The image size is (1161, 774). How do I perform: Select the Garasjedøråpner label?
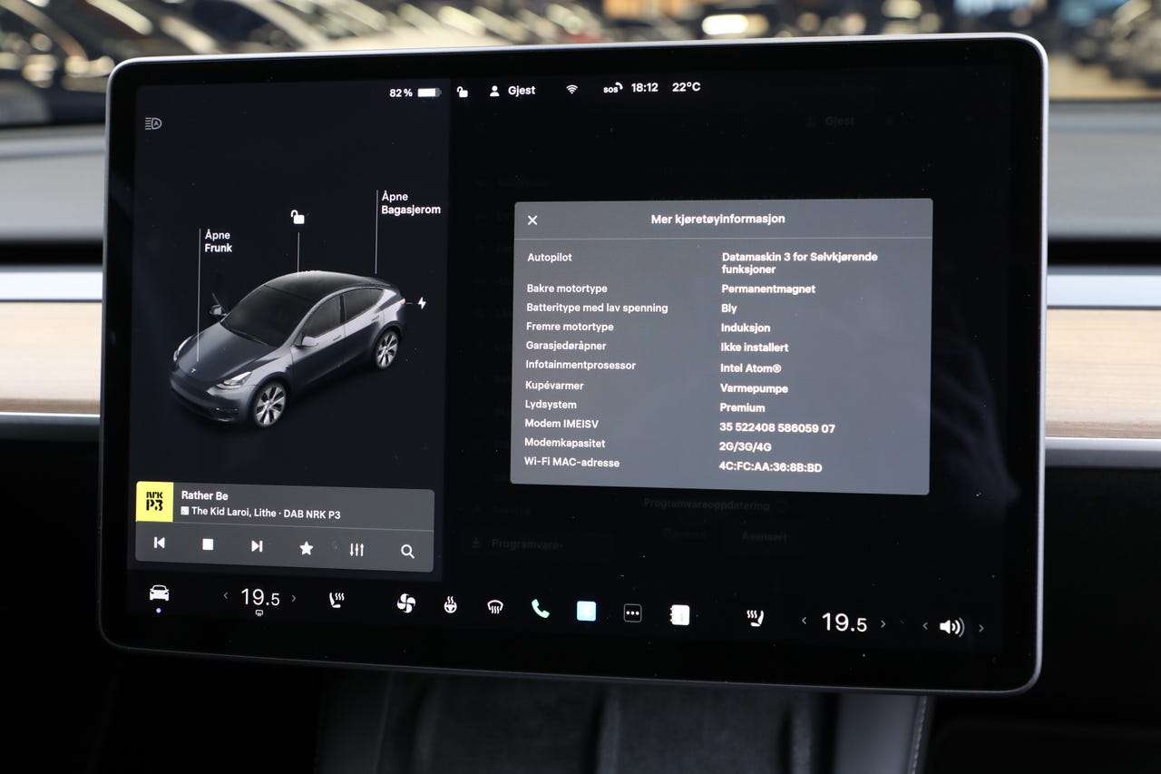[566, 346]
